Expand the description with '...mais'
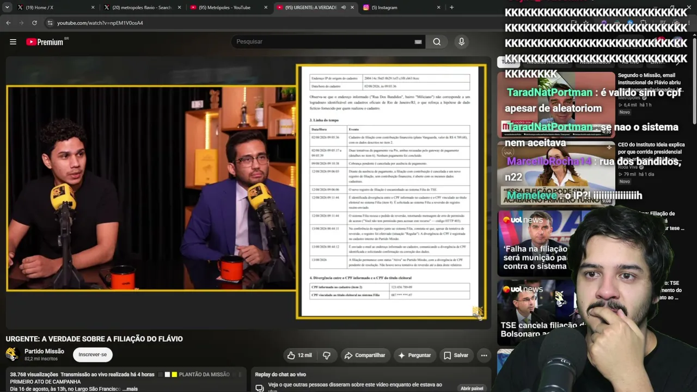This screenshot has width=697, height=392. click(x=130, y=389)
